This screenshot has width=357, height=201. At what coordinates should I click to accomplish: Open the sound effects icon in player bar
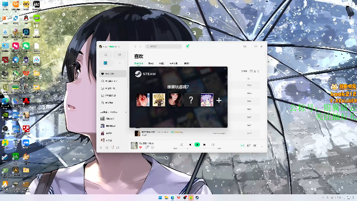click(249, 146)
